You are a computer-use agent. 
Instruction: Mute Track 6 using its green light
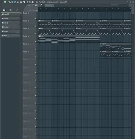point(35,57)
